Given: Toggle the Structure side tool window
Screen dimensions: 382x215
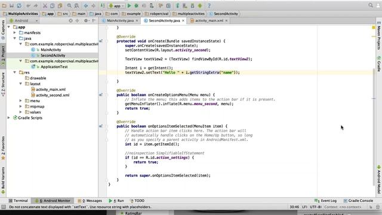Looking at the screenshot, I should (x=3, y=84).
